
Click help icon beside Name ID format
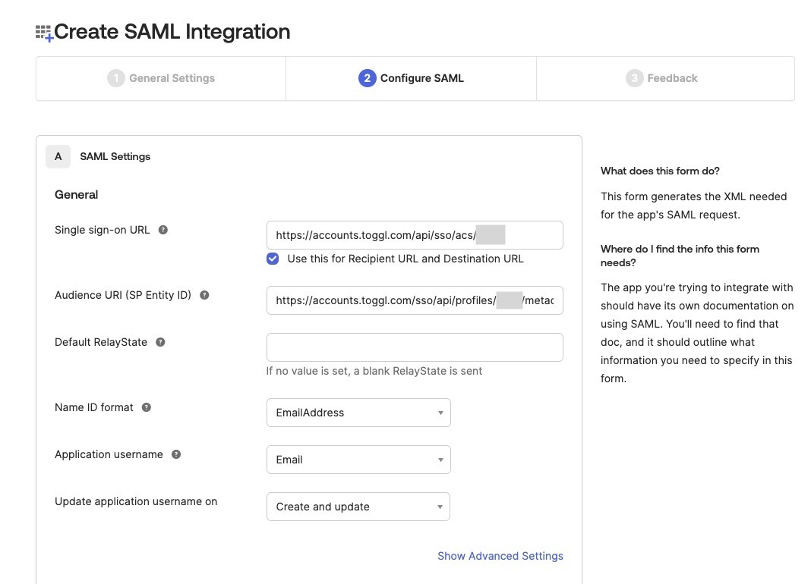147,407
